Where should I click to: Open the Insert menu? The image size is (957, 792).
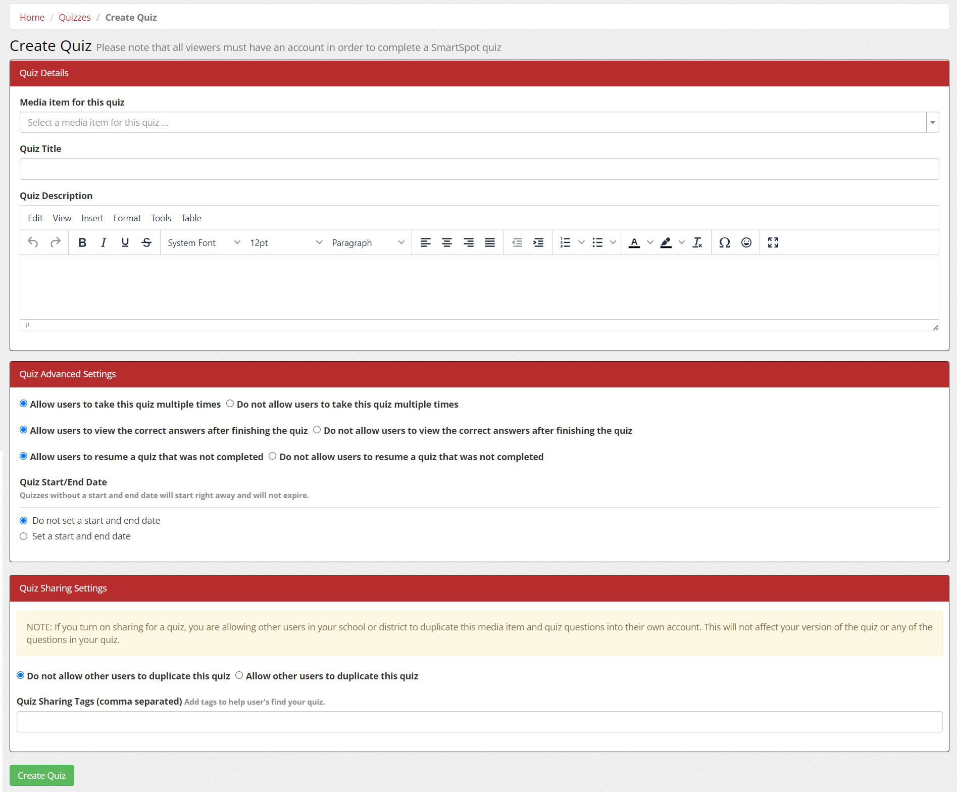(92, 218)
